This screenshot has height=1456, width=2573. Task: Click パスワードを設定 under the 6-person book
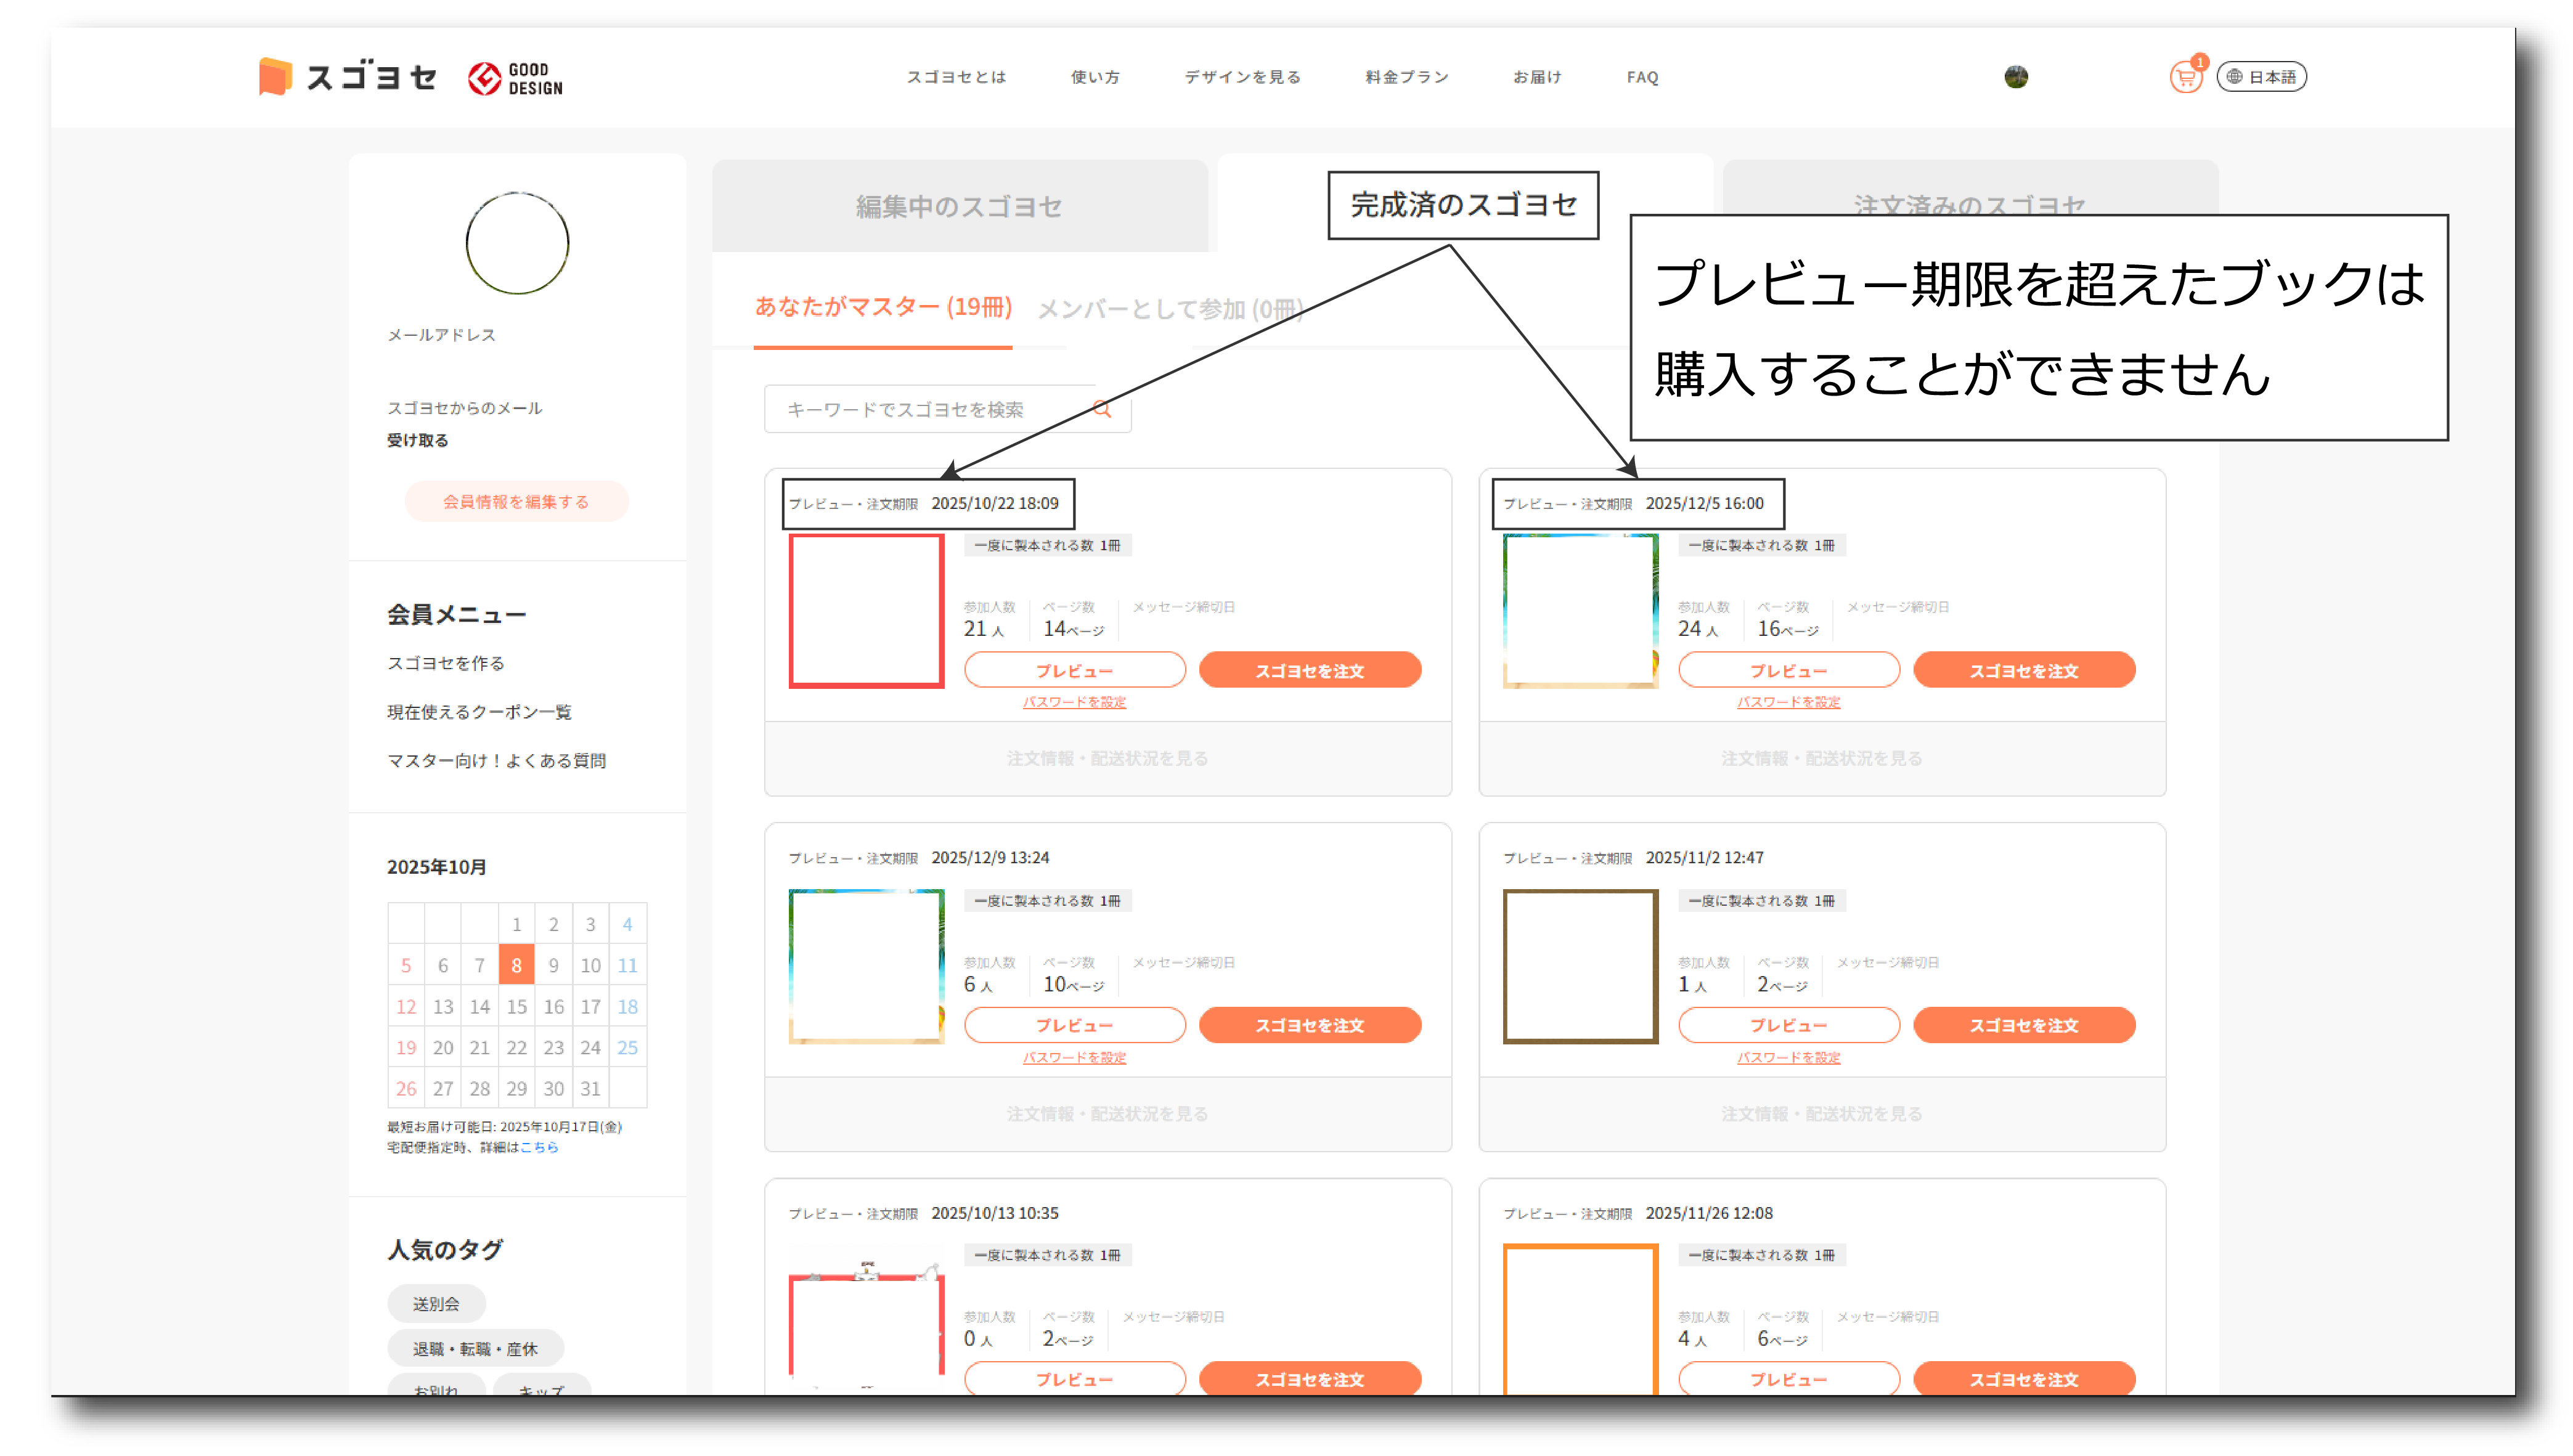click(x=1074, y=1057)
